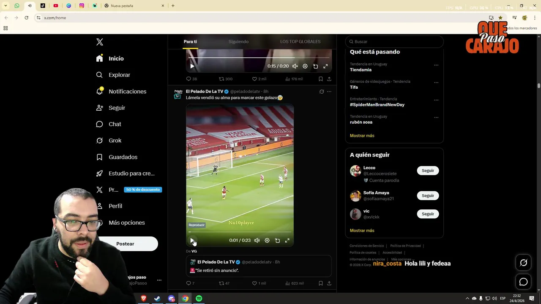Image resolution: width=541 pixels, height=304 pixels.
Task: Open Explorar from sidebar
Action: 113,75
